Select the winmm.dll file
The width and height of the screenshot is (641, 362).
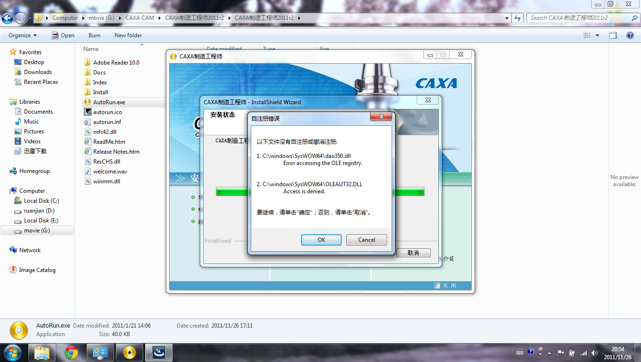(107, 181)
